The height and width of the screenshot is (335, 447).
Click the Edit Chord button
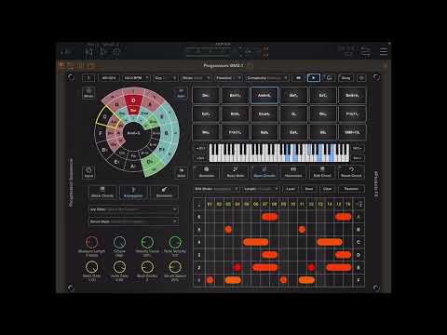tap(322, 172)
